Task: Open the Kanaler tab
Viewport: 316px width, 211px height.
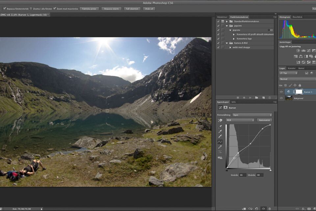Action: (x=292, y=68)
